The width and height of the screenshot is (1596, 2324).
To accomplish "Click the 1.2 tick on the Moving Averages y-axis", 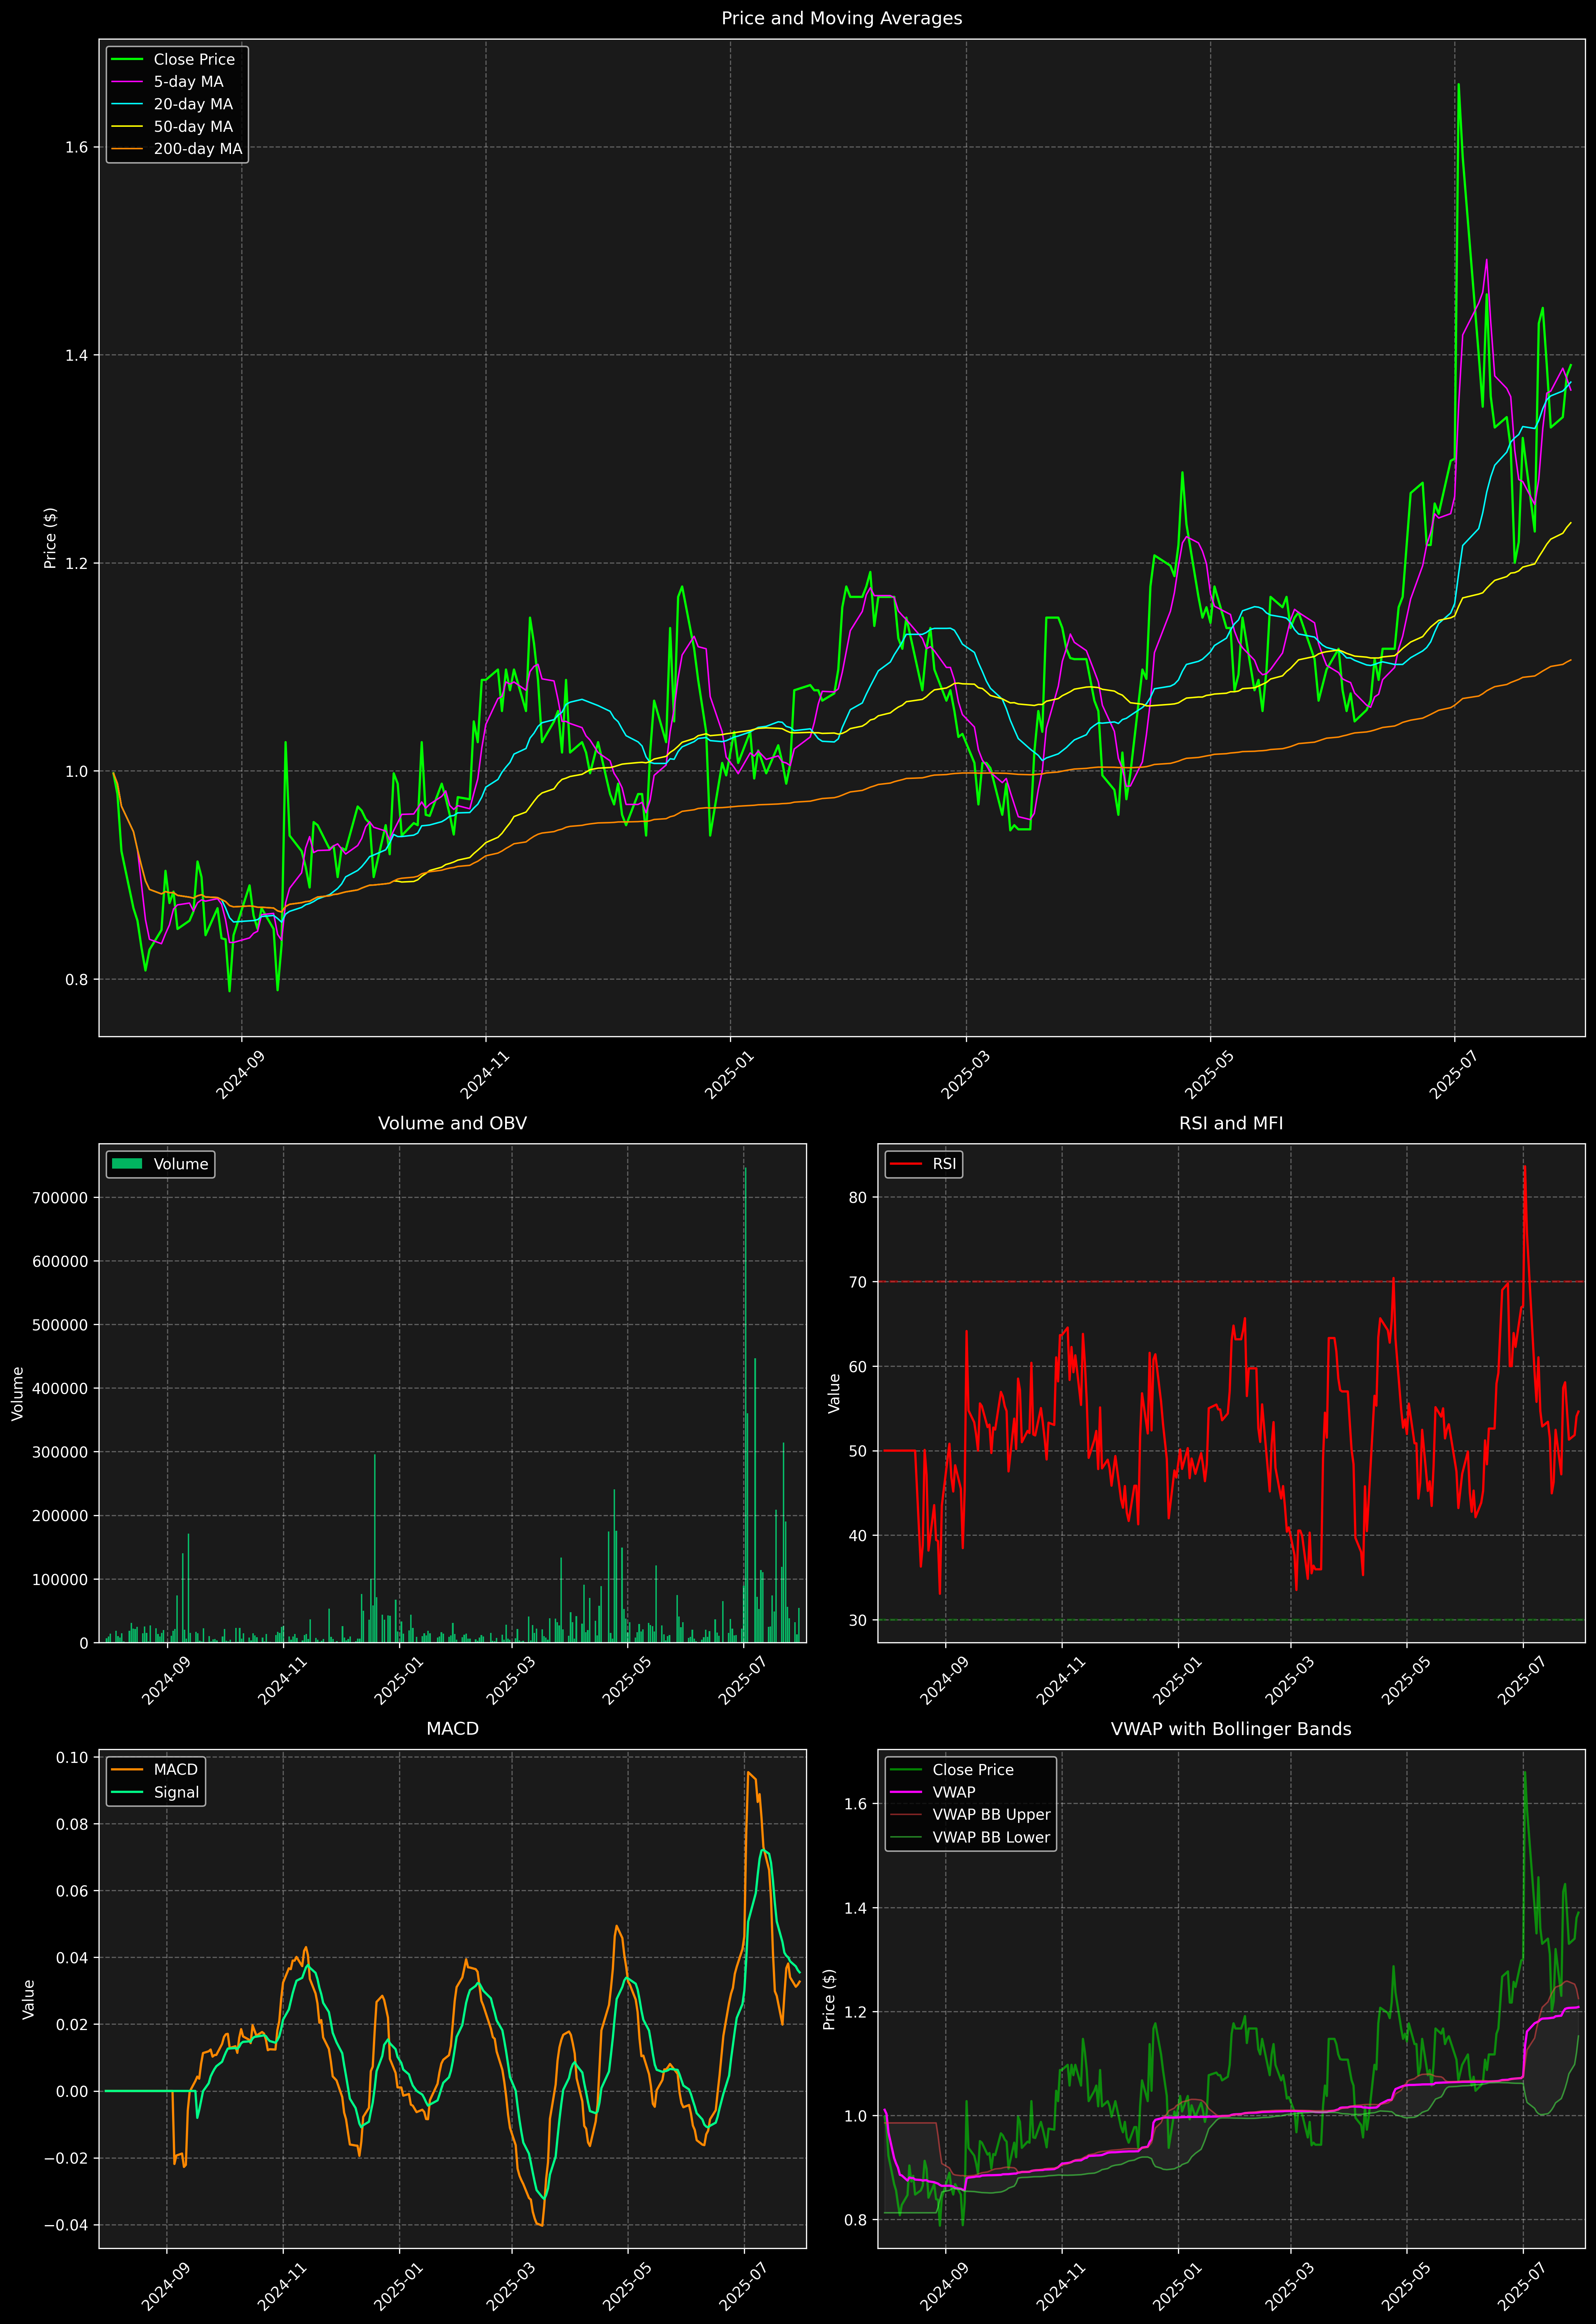I will (x=77, y=563).
